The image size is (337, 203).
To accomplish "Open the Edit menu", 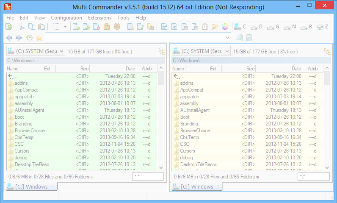I will [24, 18].
